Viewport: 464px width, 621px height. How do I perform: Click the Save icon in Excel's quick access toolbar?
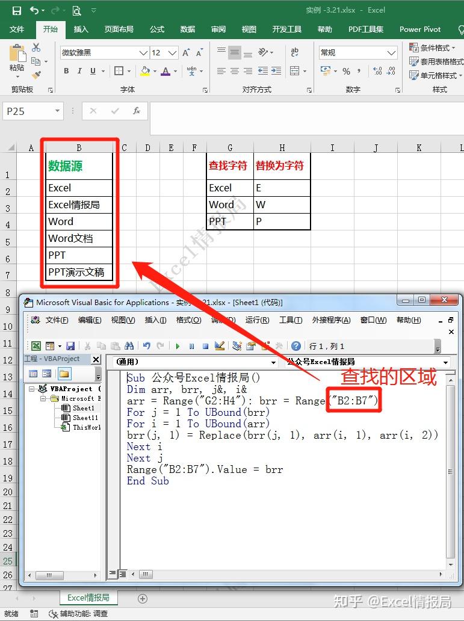pos(17,11)
